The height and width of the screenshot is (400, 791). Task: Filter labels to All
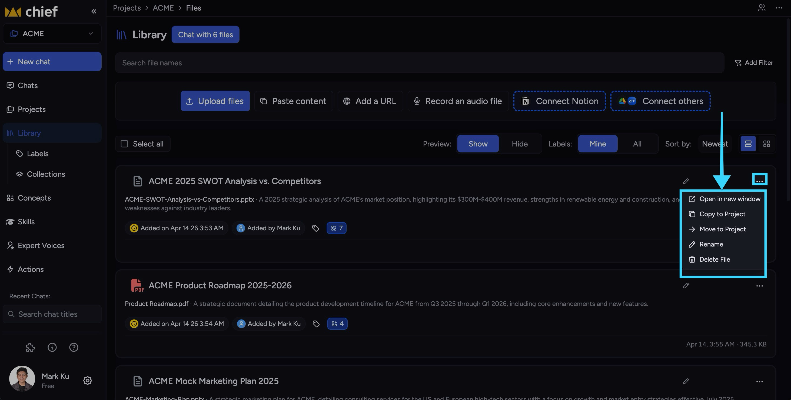pyautogui.click(x=637, y=144)
